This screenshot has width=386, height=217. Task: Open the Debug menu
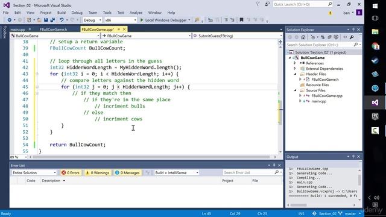pos(77,13)
